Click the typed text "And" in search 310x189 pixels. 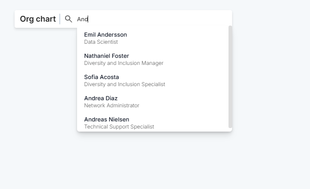(82, 19)
